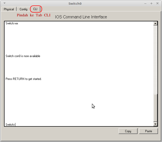
Task: Close the Switch0 window
Action: 157,4
